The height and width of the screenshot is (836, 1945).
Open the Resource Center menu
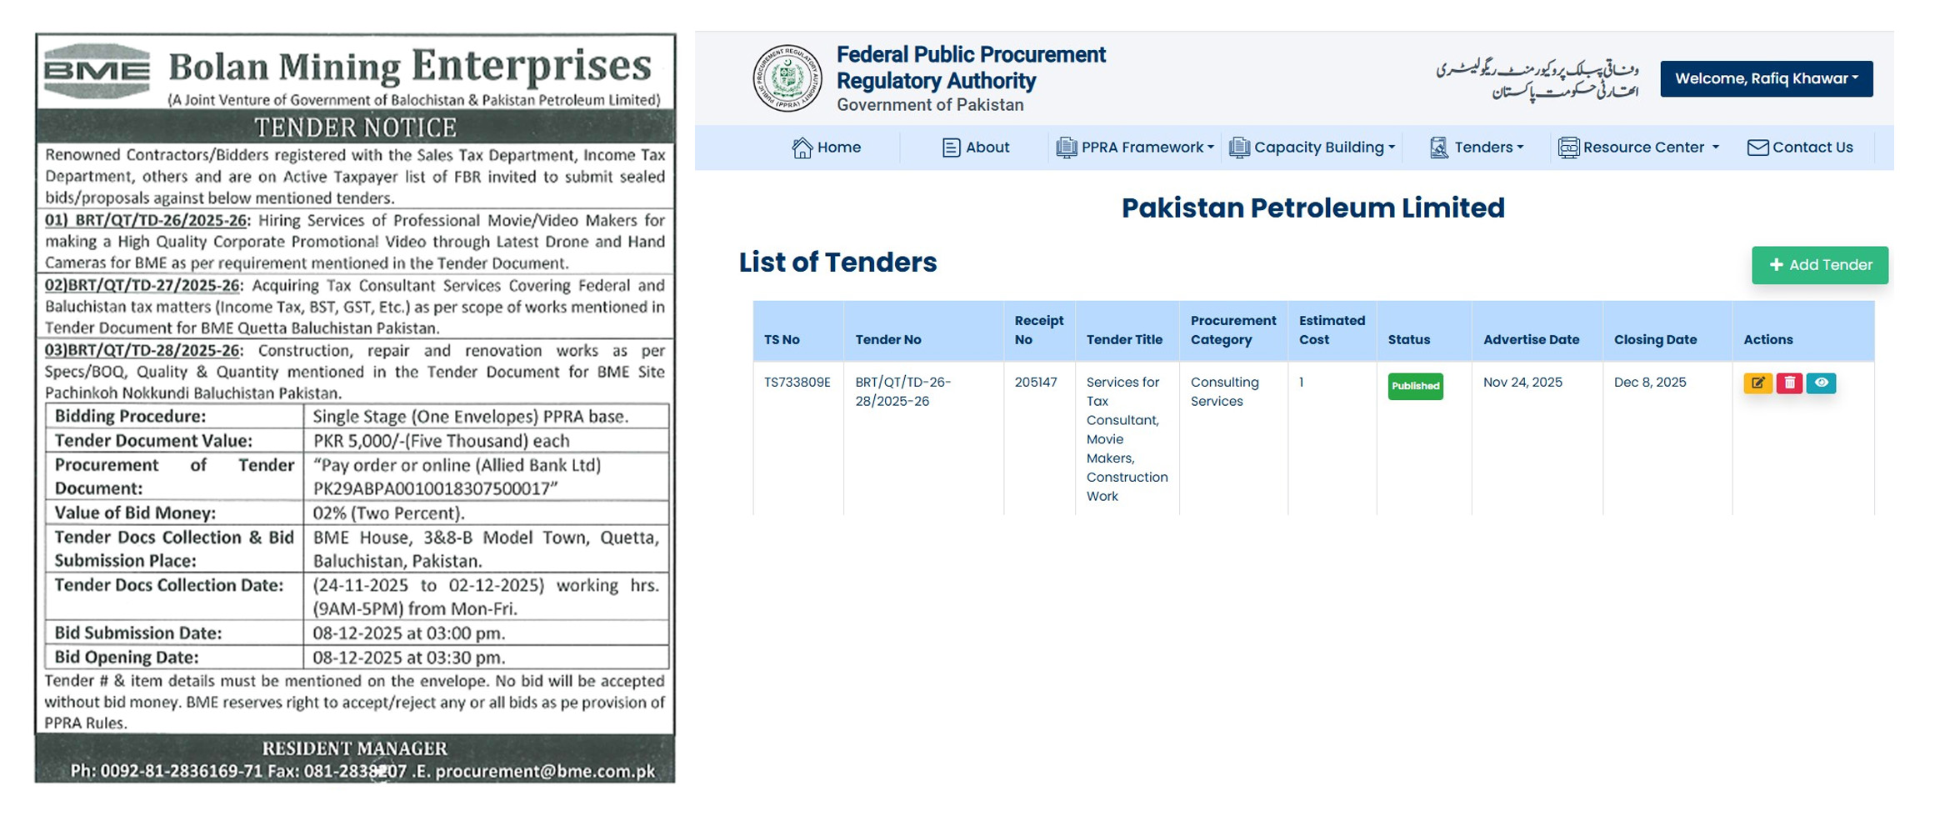[1650, 148]
